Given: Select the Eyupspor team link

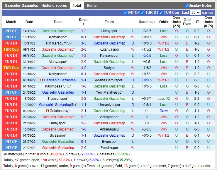Looking at the screenshot, I should [x=109, y=142].
